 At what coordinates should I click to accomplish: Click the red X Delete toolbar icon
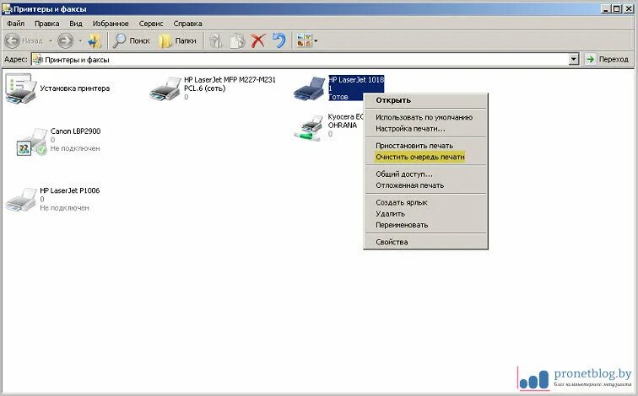coord(258,40)
